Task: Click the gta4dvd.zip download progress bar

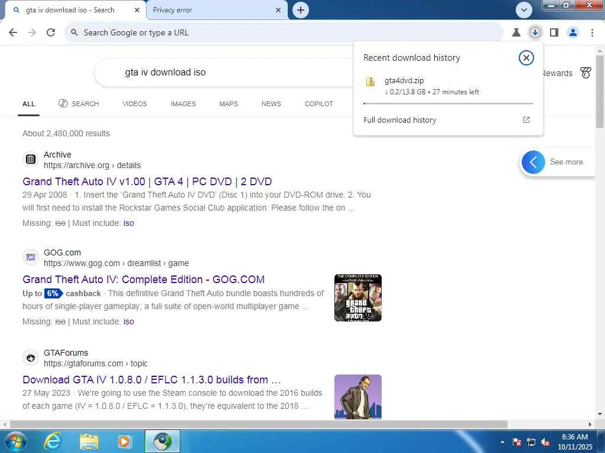Action: [x=448, y=103]
